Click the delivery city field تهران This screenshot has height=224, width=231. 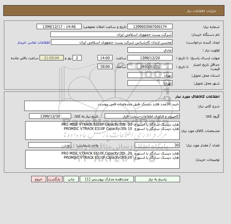tap(150, 83)
